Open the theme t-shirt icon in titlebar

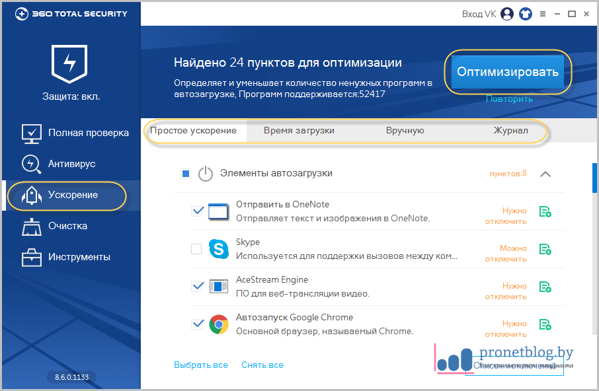pos(526,13)
